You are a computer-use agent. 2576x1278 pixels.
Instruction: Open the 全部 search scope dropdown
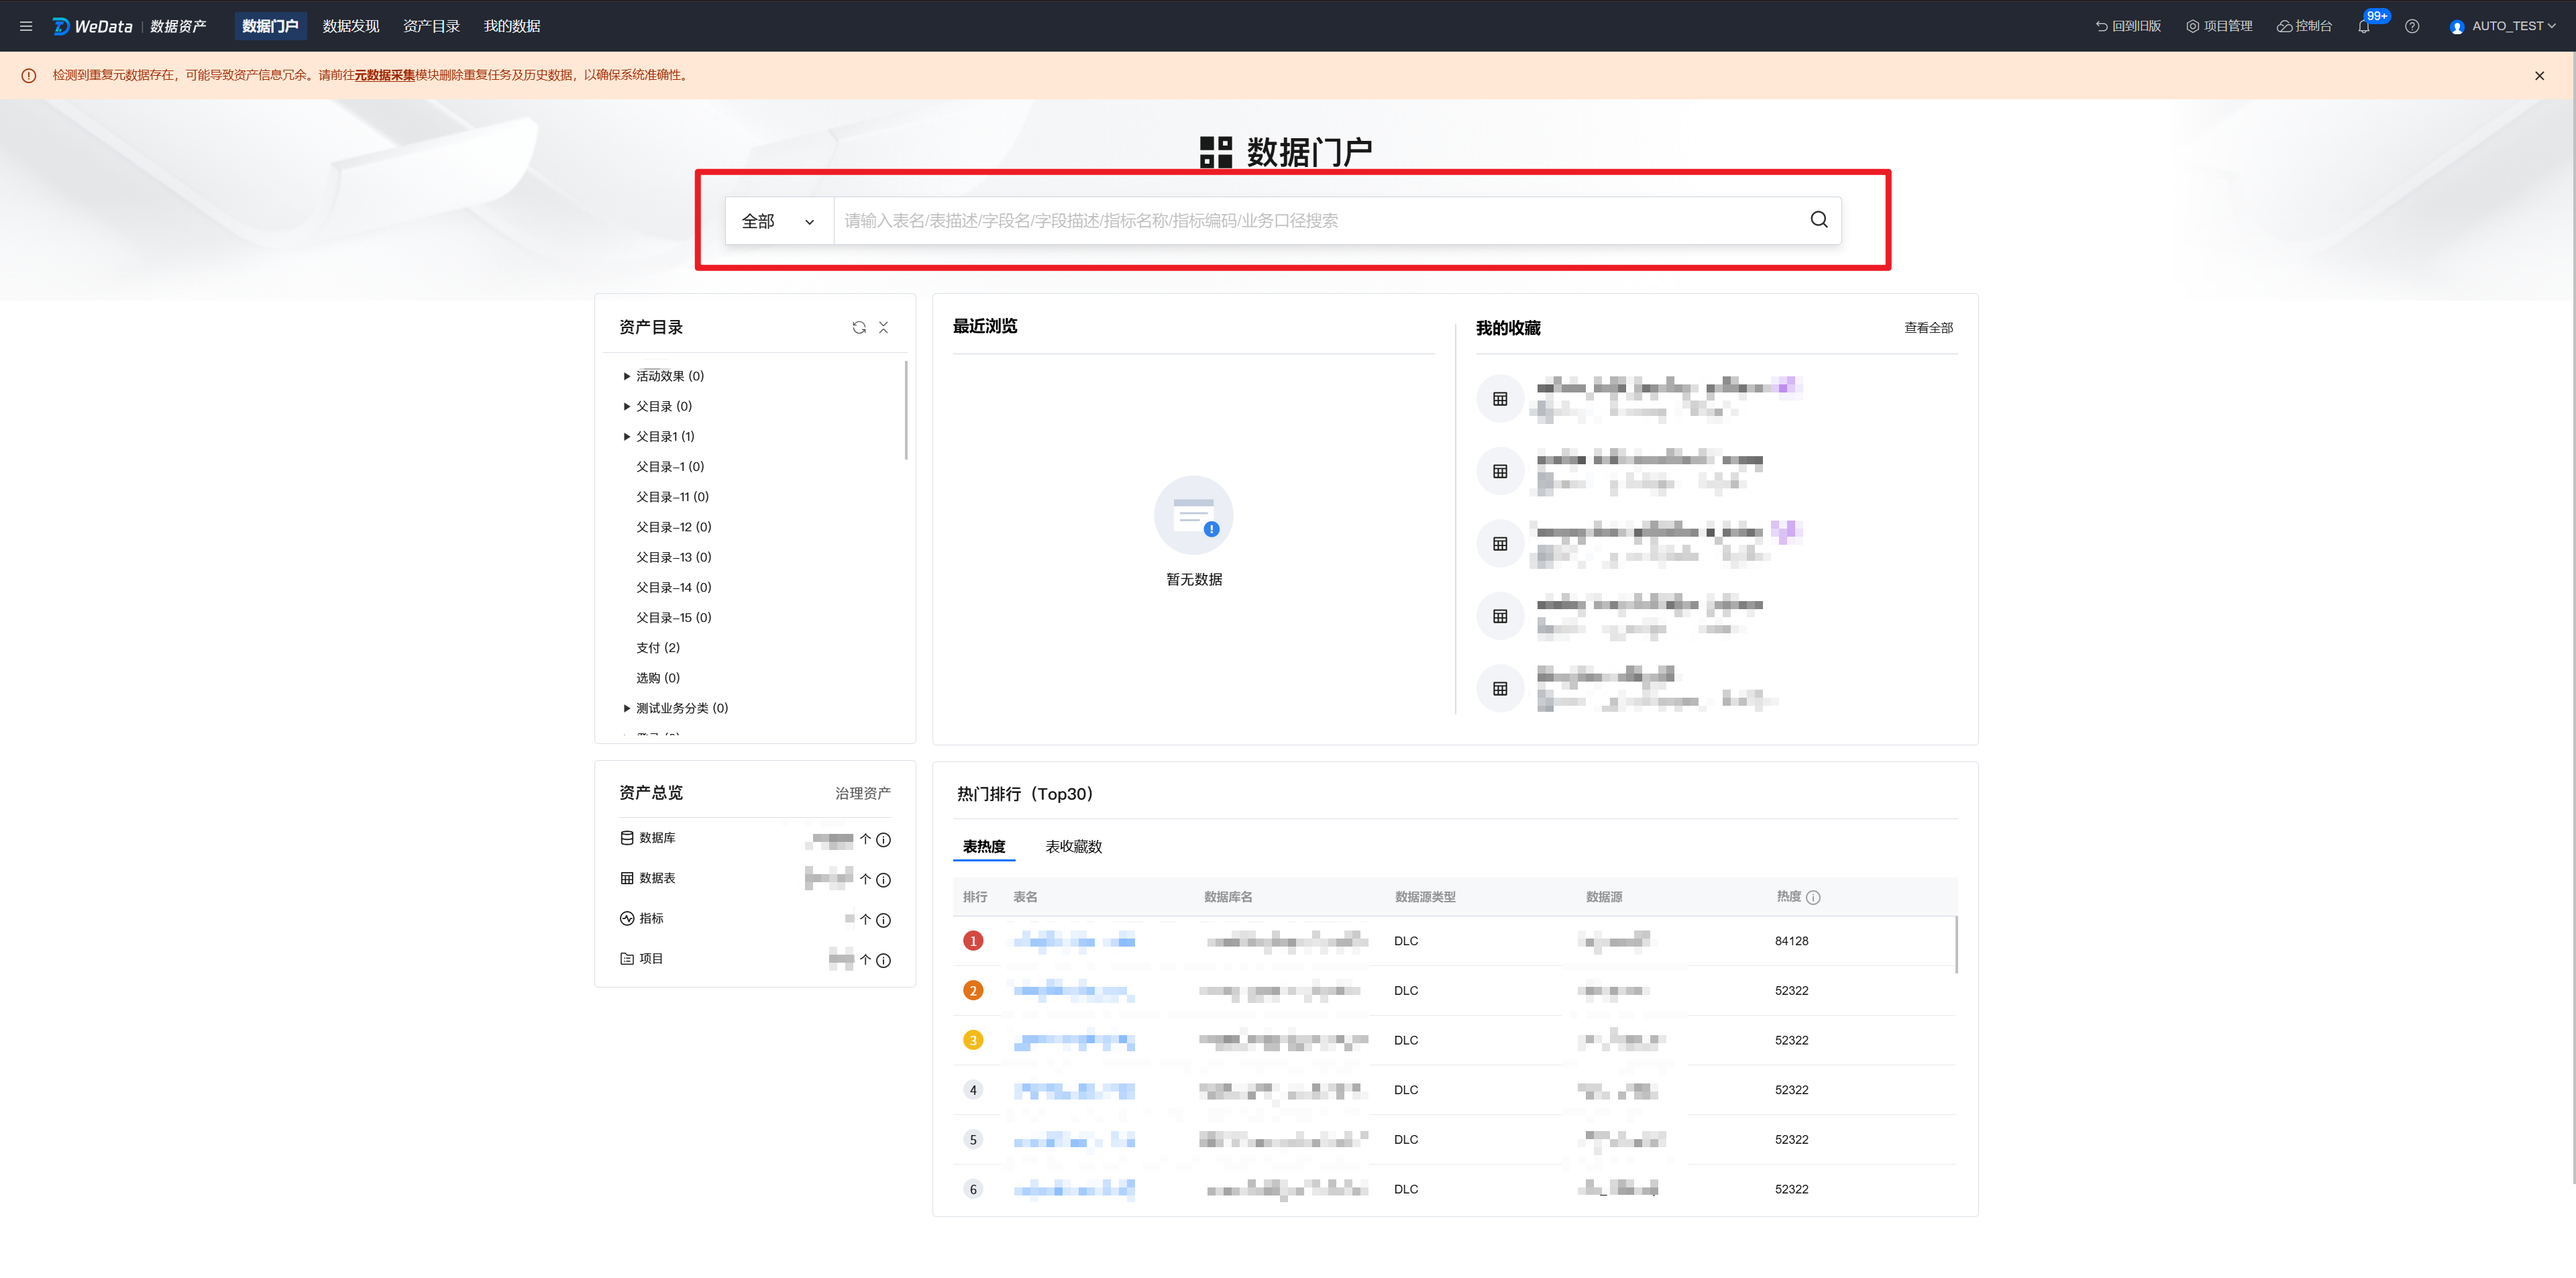(x=779, y=221)
